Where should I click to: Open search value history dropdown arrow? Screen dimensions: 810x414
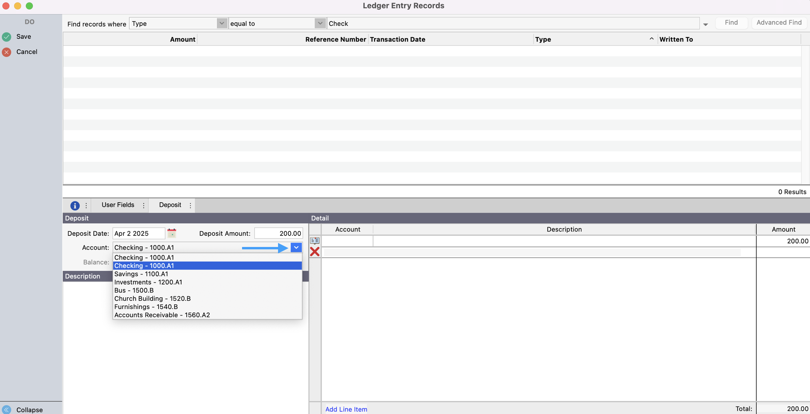(705, 25)
